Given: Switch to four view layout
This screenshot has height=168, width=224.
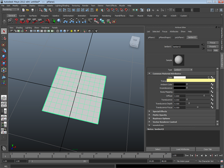Looking at the screenshot, I should click(4, 104).
